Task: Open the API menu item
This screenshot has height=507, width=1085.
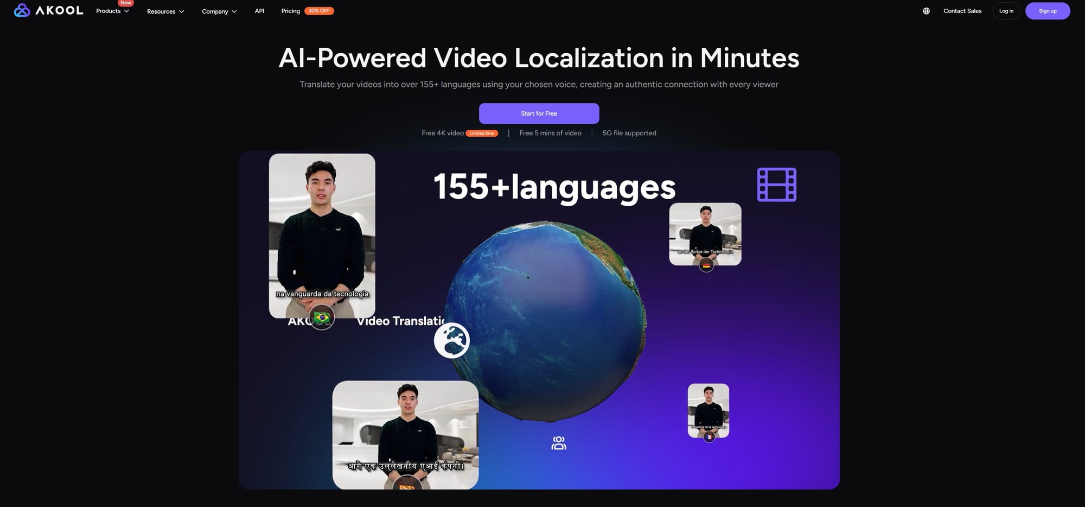Action: [x=259, y=10]
